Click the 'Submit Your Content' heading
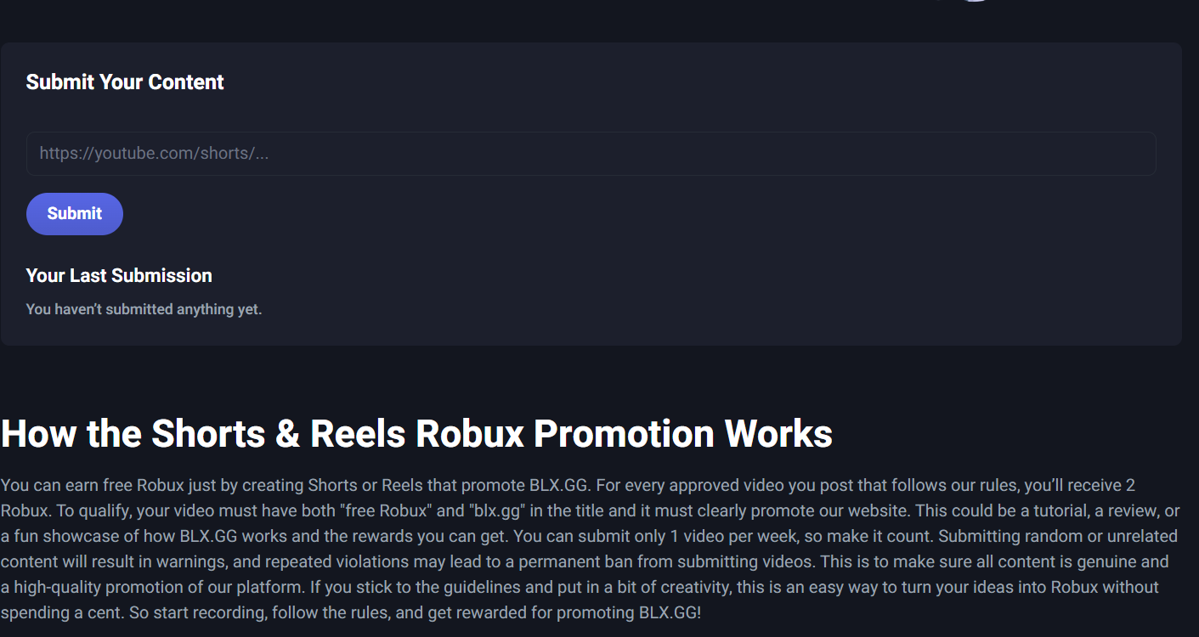Screen dimensions: 1199x637 125,82
